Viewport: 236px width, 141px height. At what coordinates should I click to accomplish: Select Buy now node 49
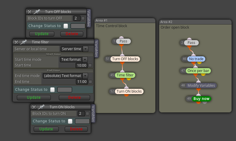pos(201,99)
